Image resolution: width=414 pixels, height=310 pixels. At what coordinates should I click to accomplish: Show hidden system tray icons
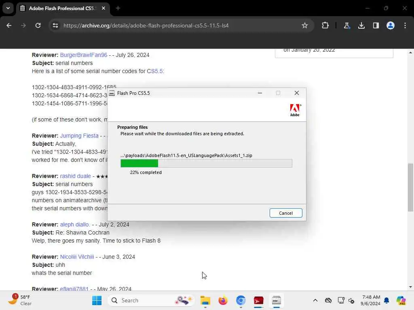[x=315, y=300]
